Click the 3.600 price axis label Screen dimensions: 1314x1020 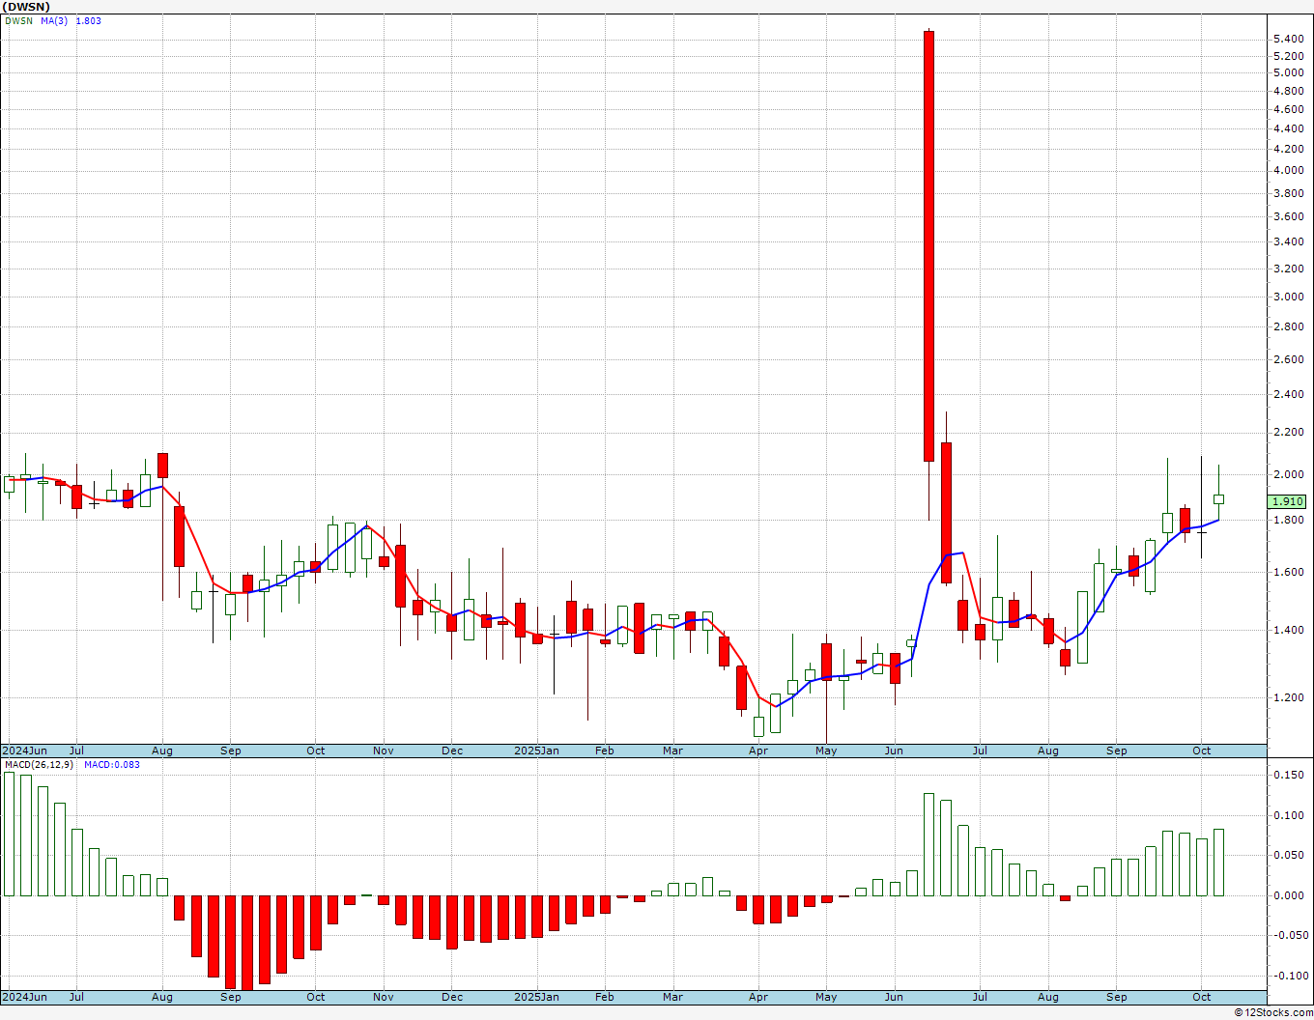[1288, 216]
